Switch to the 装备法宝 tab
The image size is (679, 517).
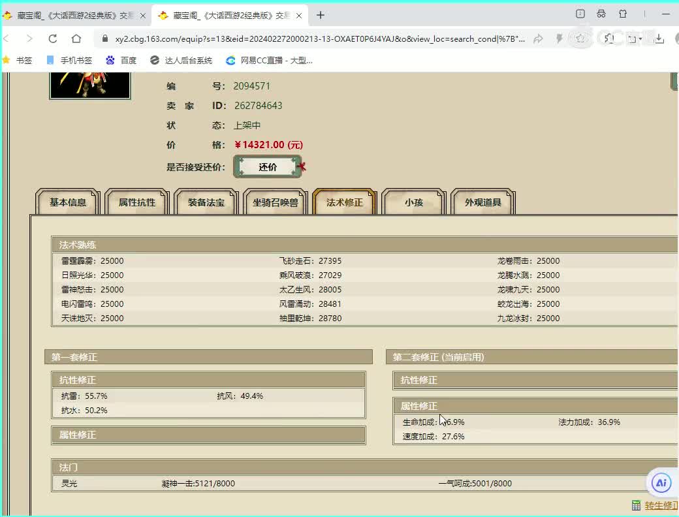pos(206,202)
